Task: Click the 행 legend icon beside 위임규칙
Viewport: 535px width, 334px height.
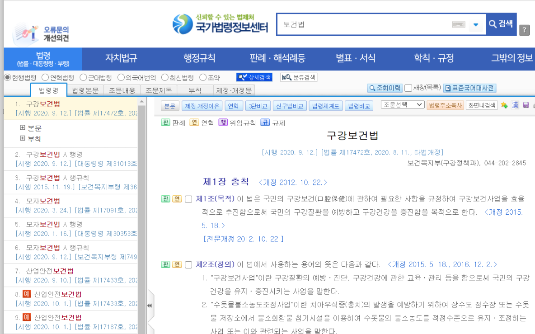Action: point(223,122)
